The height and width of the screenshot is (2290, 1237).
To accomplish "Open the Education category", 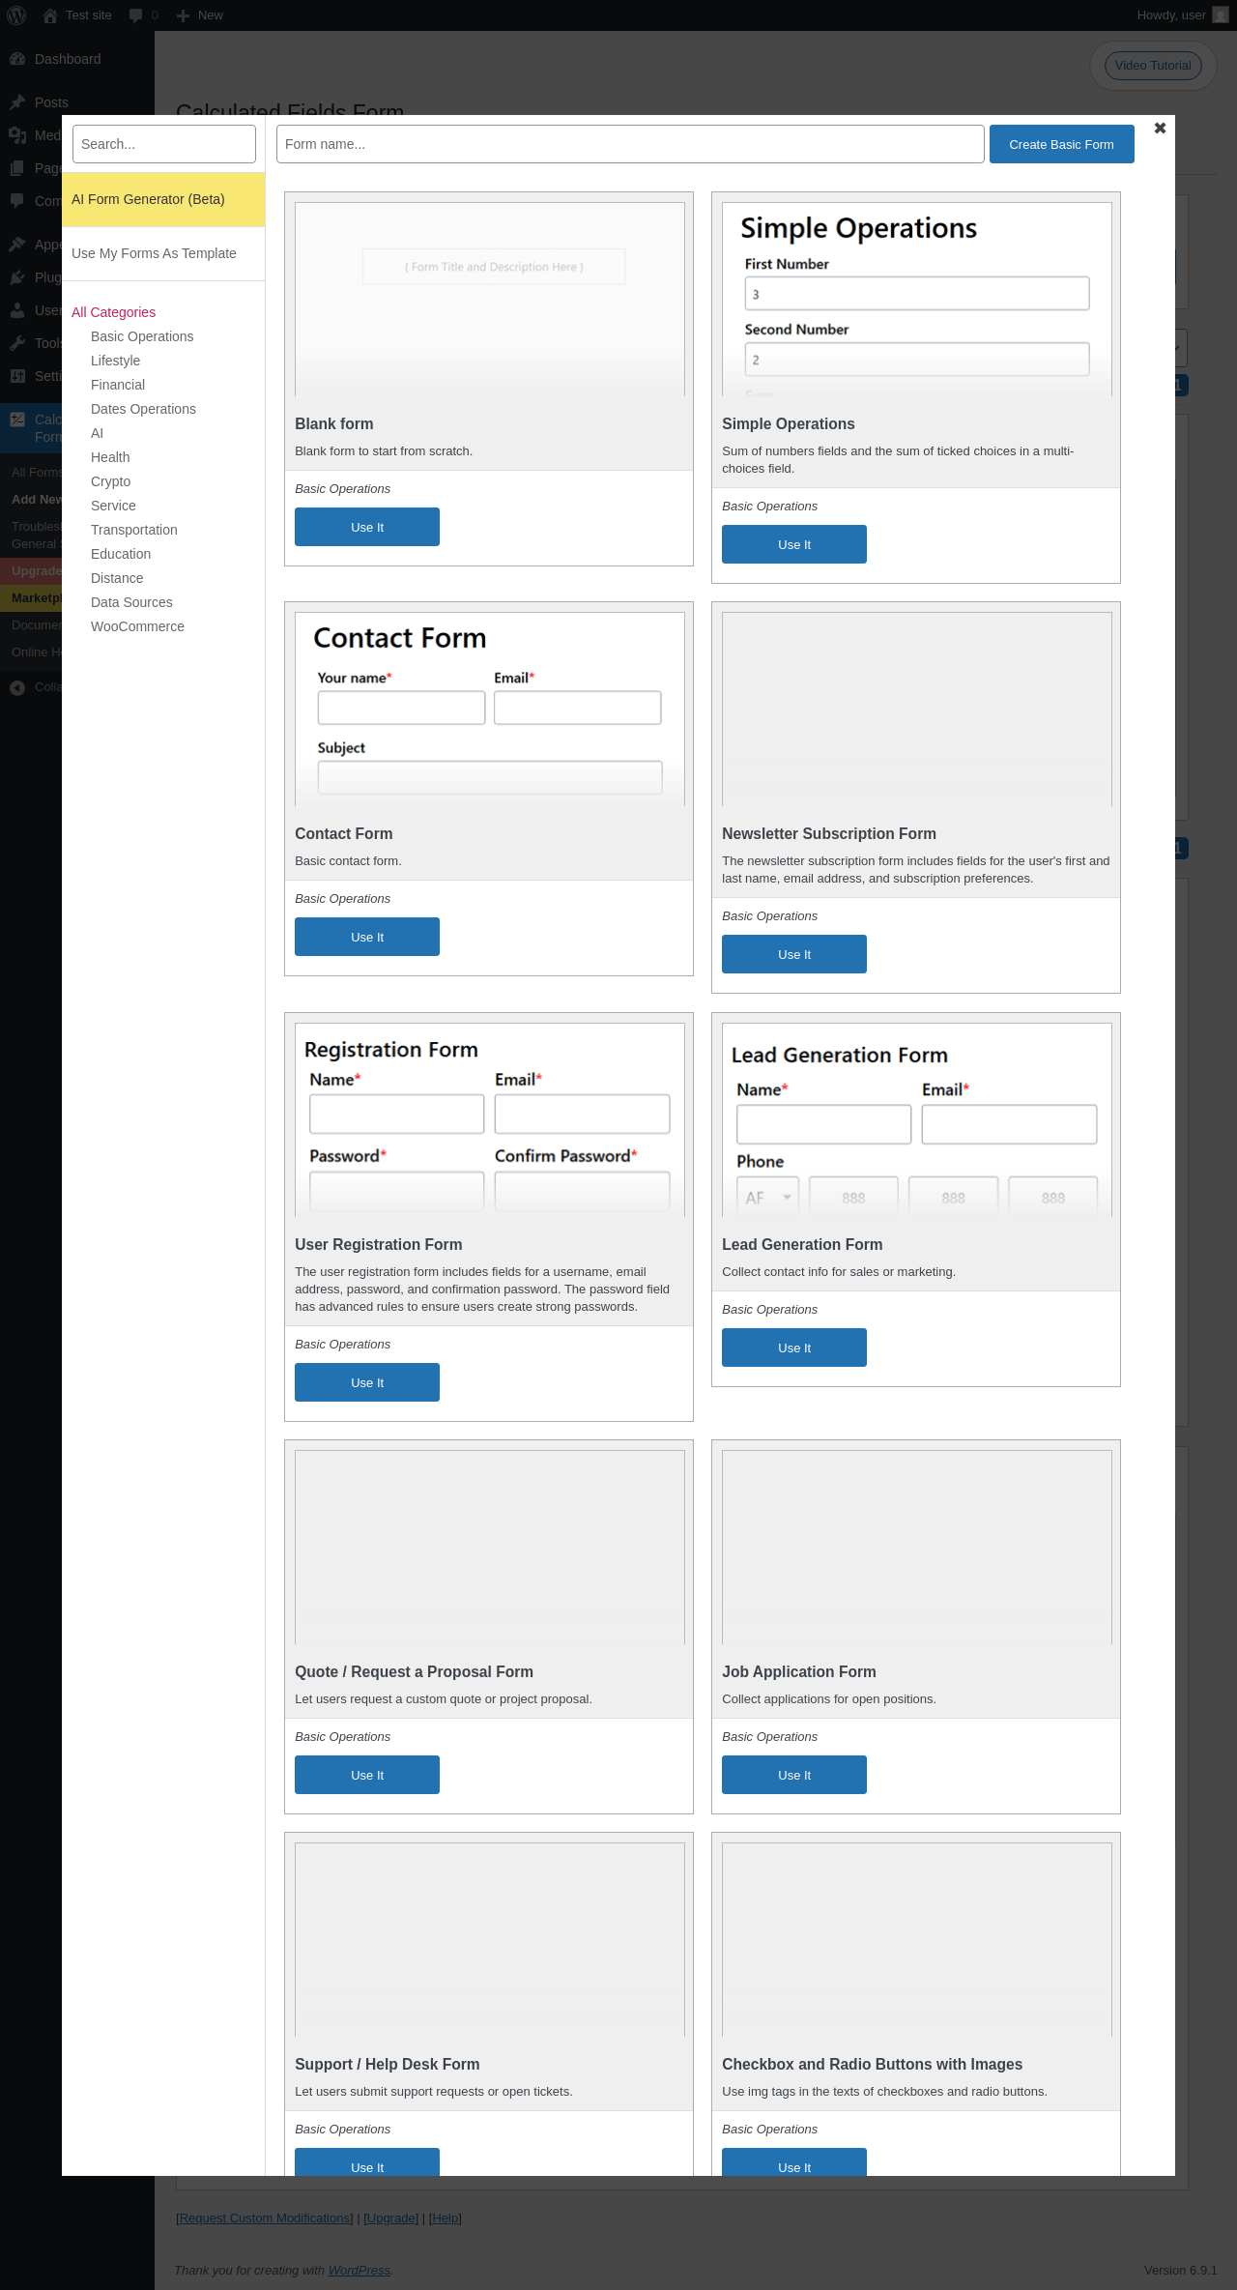I will click(x=121, y=554).
